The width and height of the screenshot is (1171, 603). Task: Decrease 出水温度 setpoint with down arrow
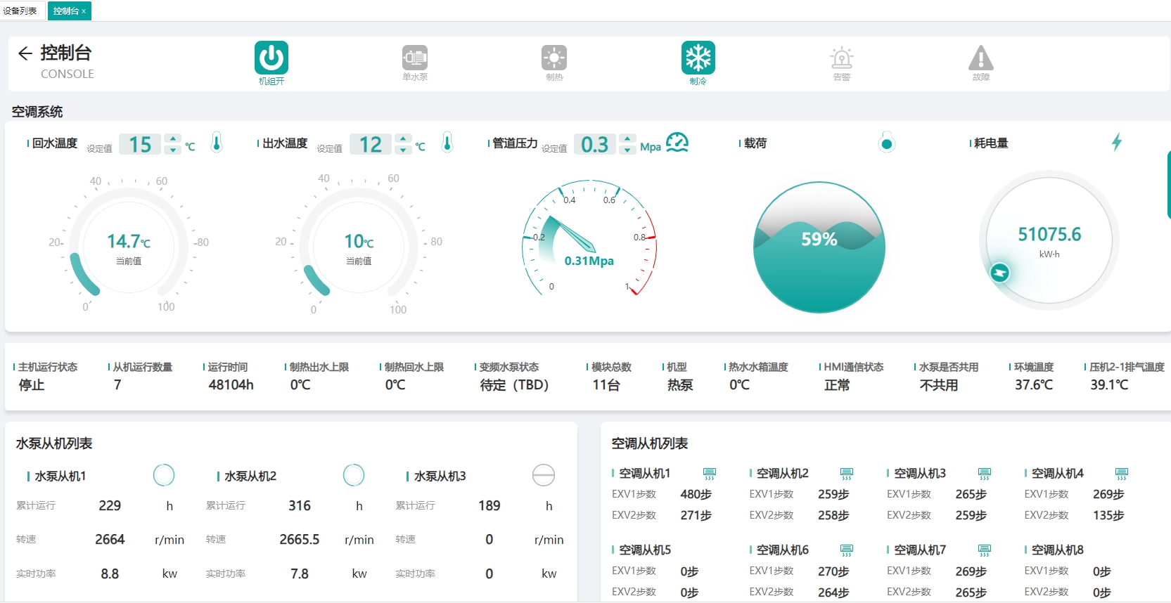[x=403, y=150]
